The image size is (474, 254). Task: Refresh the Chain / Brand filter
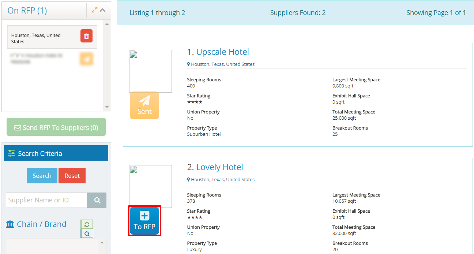coord(87,224)
